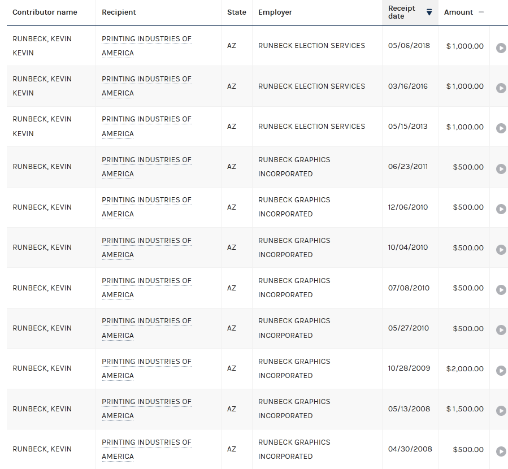Expand details for the 04/30/2008 contribution row
The width and height of the screenshot is (508, 469).
click(x=501, y=451)
